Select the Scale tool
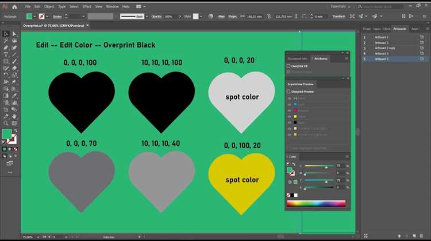The width and height of the screenshot is (431, 241). [x=14, y=75]
